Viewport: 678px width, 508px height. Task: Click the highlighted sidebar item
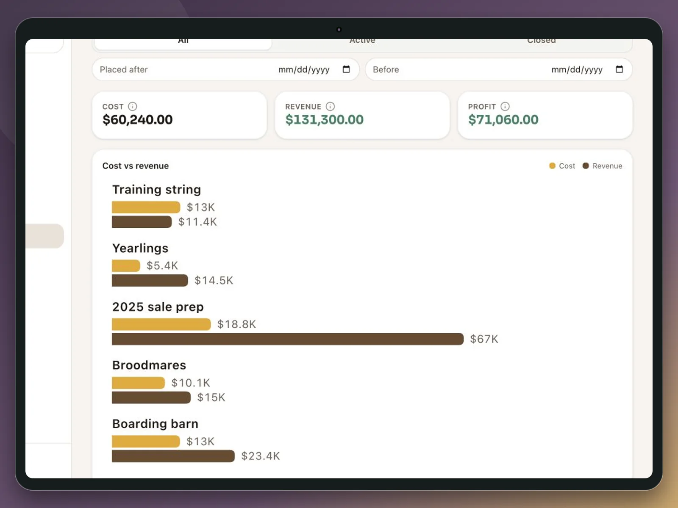pos(44,236)
